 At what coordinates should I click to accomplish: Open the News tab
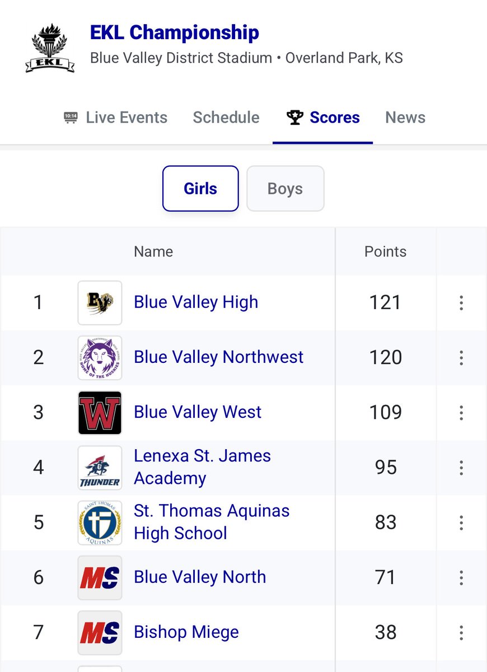tap(405, 118)
